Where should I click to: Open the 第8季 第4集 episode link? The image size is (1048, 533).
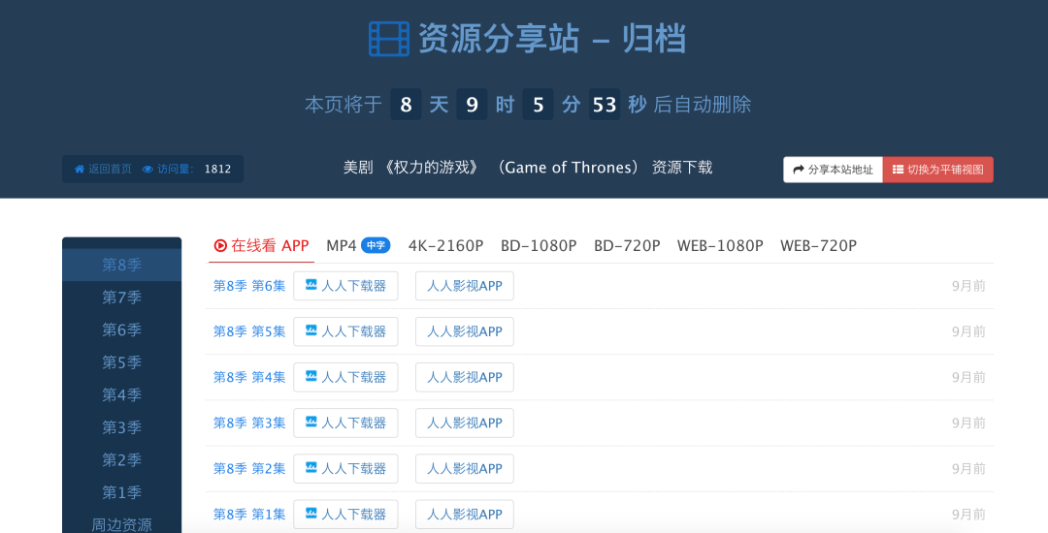pos(248,377)
